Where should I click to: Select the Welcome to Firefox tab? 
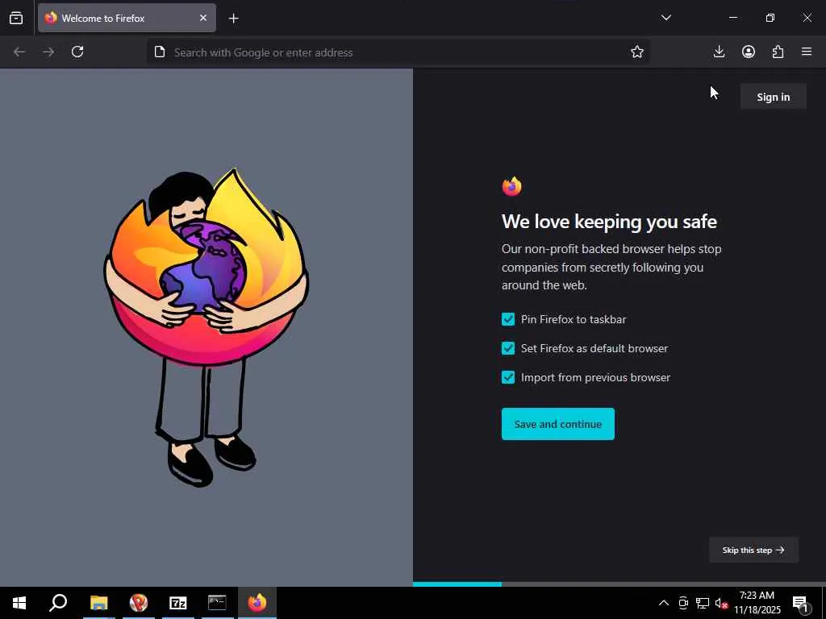127,18
